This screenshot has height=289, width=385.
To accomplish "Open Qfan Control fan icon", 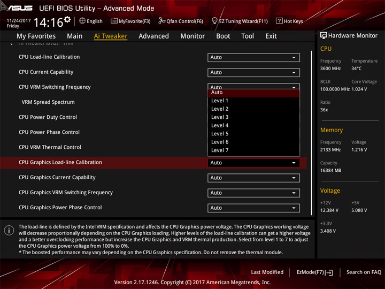I will tap(161, 21).
